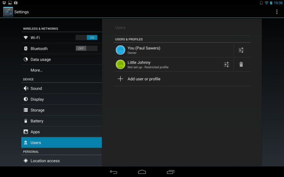This screenshot has height=177, width=284.
Task: Open the Play Store notification icon
Action: point(16,3)
